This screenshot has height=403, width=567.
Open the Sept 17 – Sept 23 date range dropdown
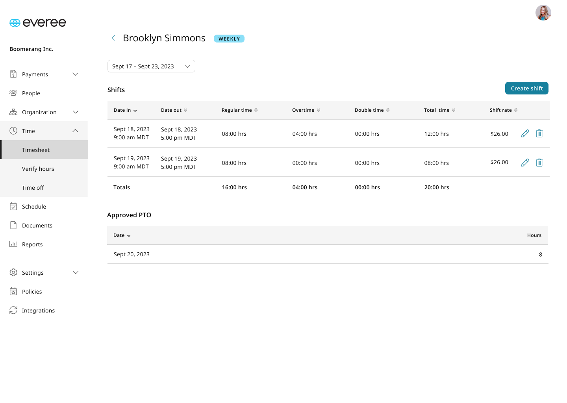tap(151, 66)
